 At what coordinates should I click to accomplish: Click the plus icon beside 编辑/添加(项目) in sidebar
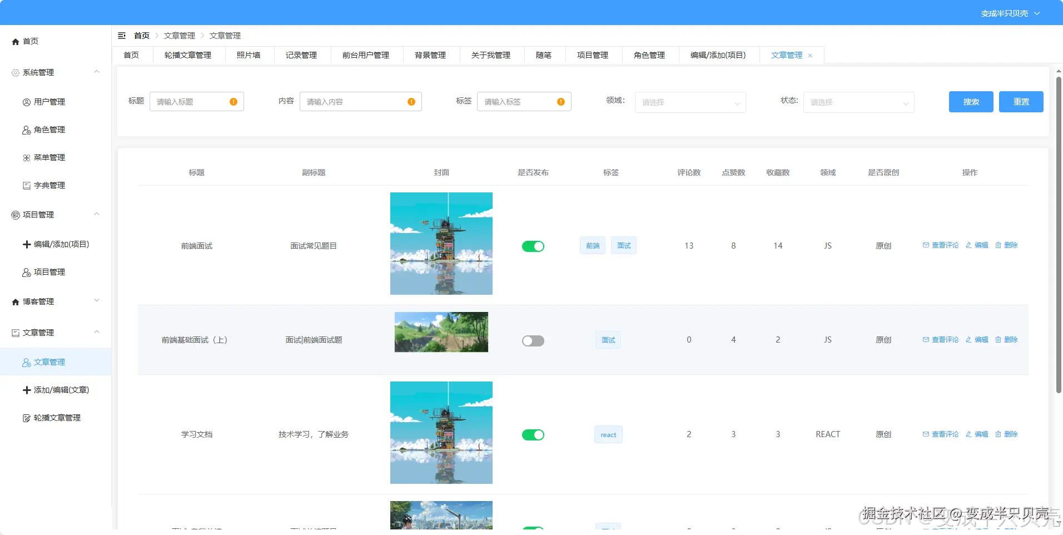point(27,244)
